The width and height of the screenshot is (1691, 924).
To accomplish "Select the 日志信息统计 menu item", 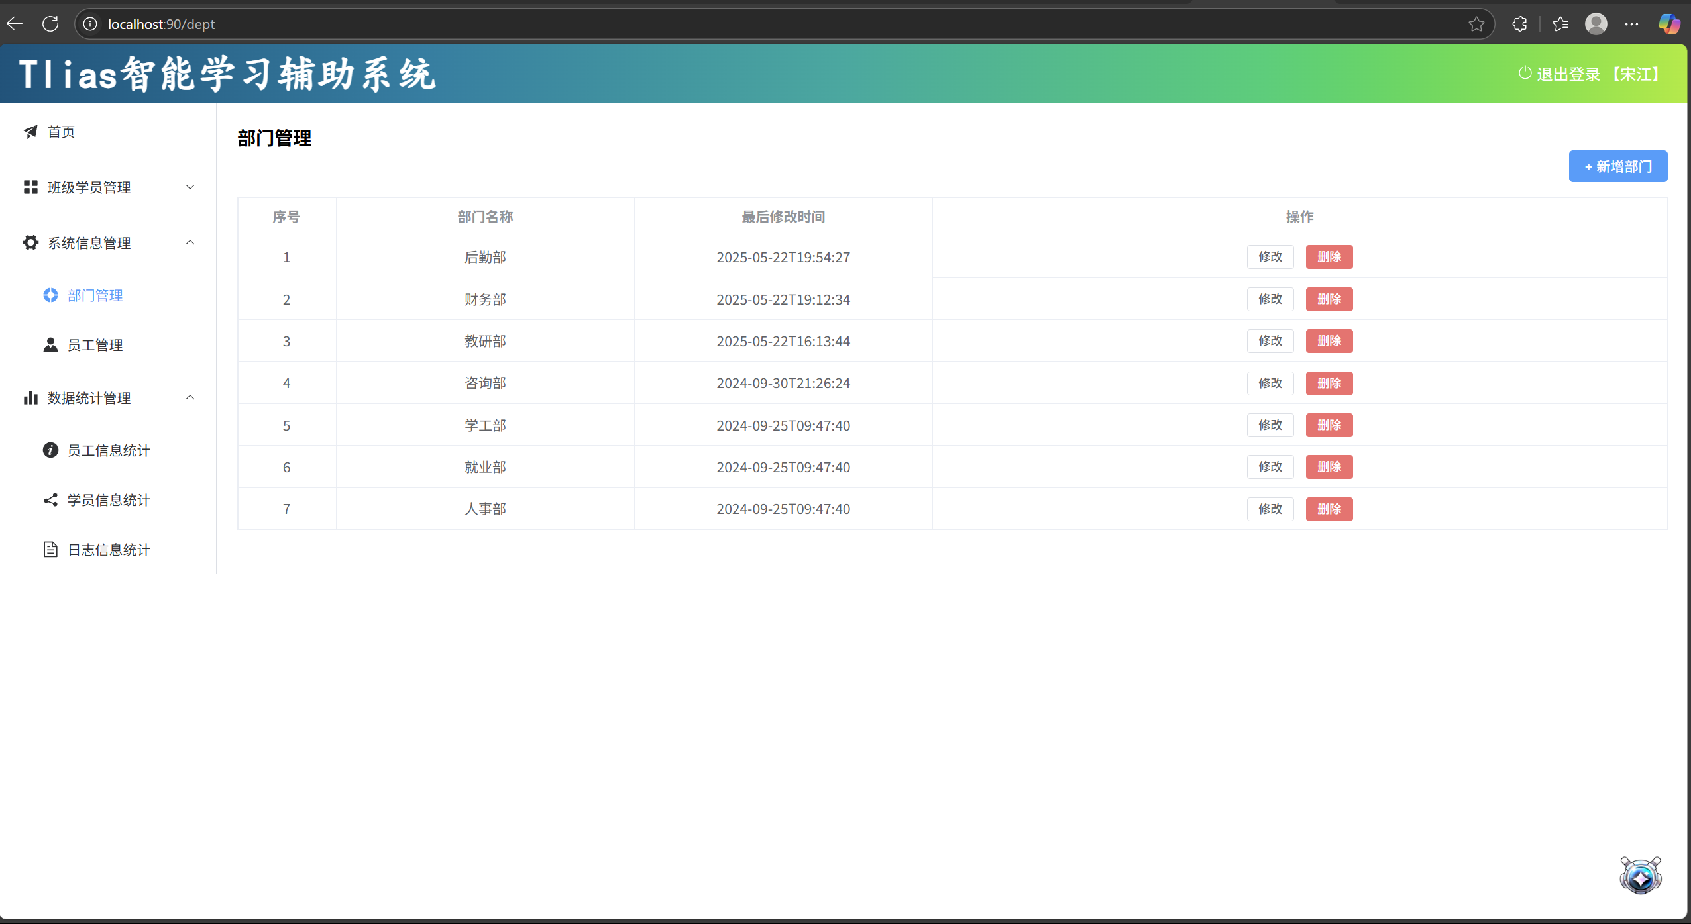I will [109, 550].
